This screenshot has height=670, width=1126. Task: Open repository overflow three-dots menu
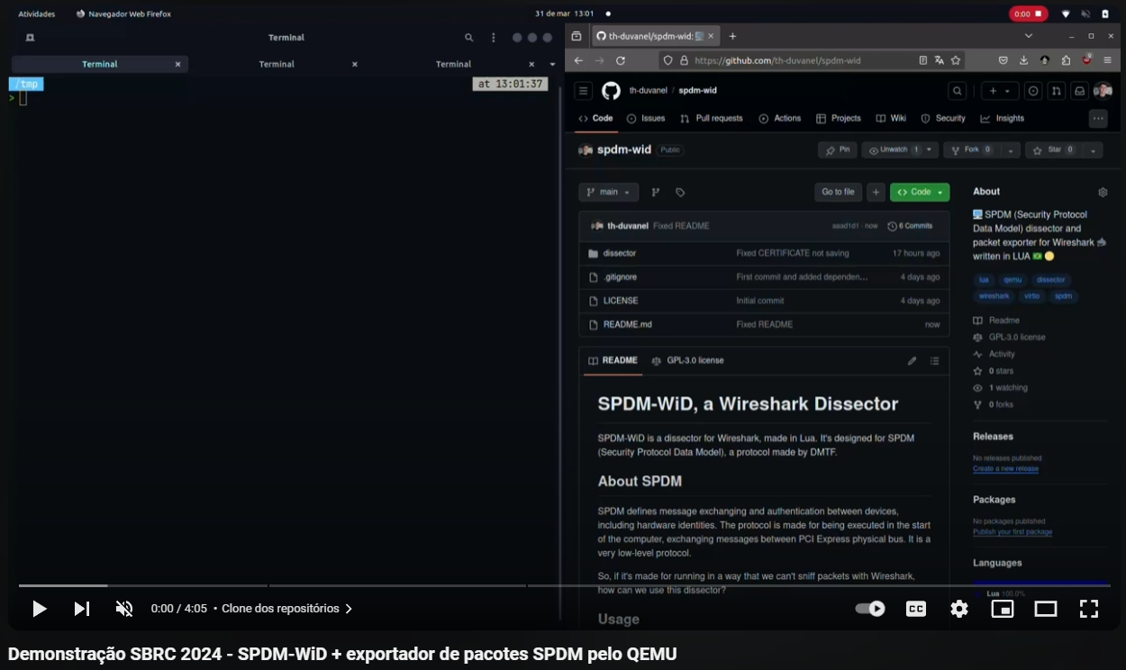[1098, 118]
